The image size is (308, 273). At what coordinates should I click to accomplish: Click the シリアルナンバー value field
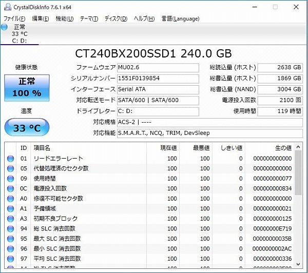158,79
